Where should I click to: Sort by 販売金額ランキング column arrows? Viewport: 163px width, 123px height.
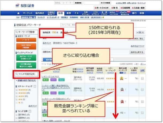(x=123, y=73)
